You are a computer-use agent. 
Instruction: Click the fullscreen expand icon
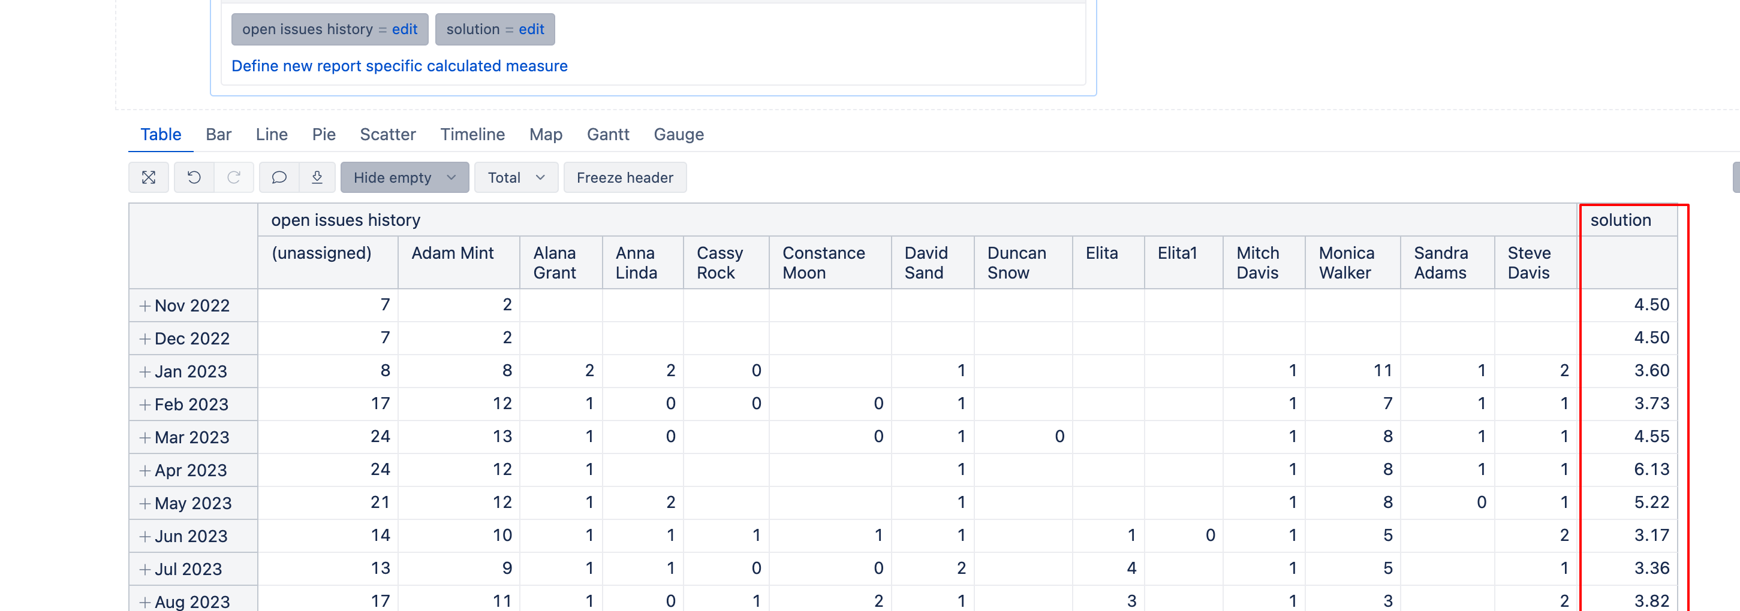click(149, 177)
